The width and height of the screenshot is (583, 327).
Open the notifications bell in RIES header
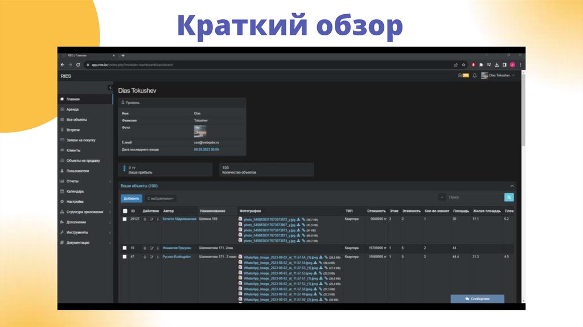pyautogui.click(x=475, y=76)
